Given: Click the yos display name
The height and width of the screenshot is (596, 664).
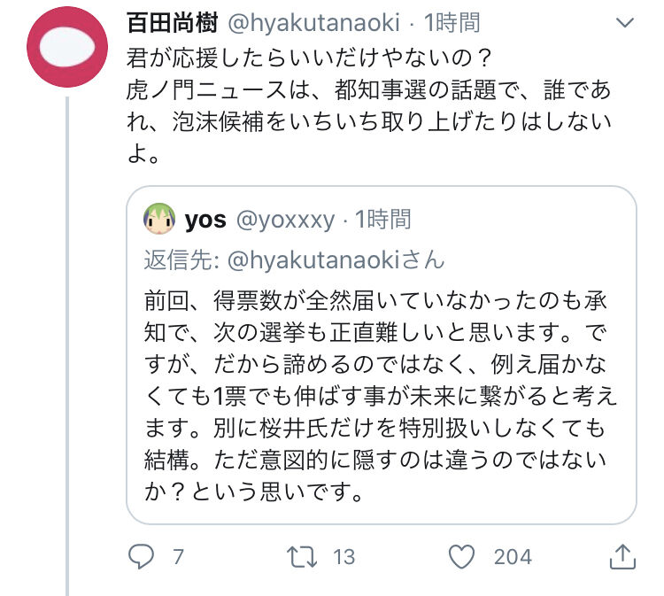Looking at the screenshot, I should tap(205, 219).
